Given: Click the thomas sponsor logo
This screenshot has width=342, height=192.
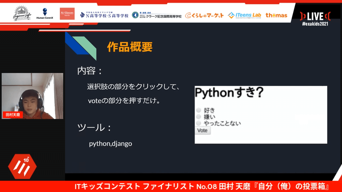Looking at the screenshot, I should click(x=276, y=15).
